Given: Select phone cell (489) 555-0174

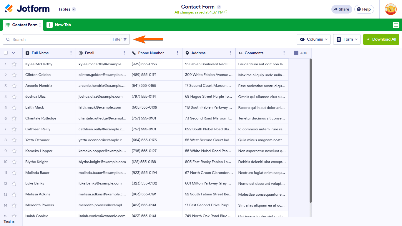Looking at the screenshot, I should (x=156, y=75).
